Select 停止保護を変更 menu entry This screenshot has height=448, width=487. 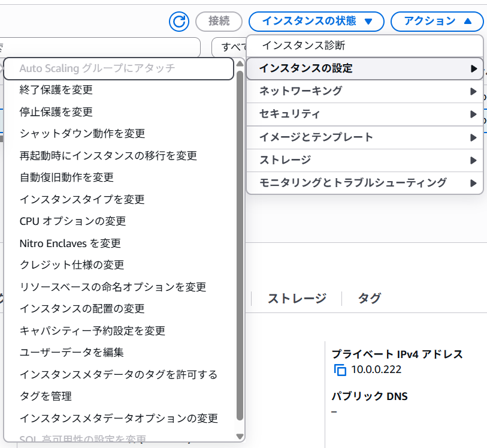[56, 112]
